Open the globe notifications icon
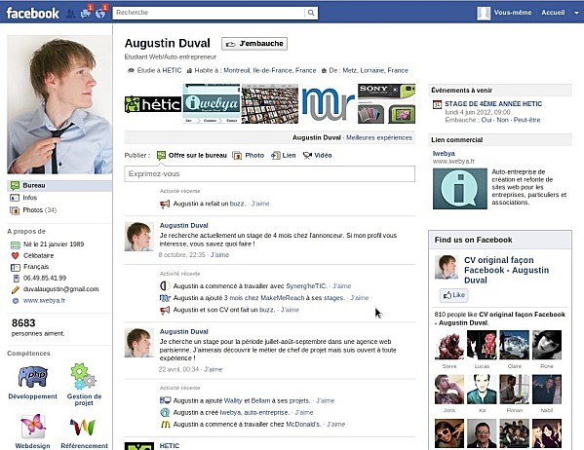This screenshot has width=584, height=450. [x=100, y=13]
